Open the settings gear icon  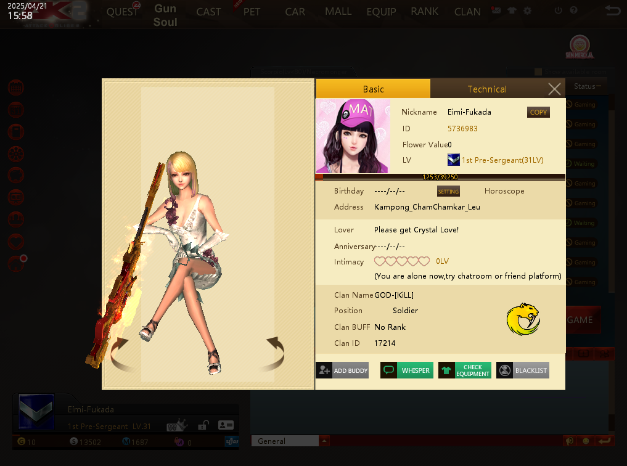point(527,11)
